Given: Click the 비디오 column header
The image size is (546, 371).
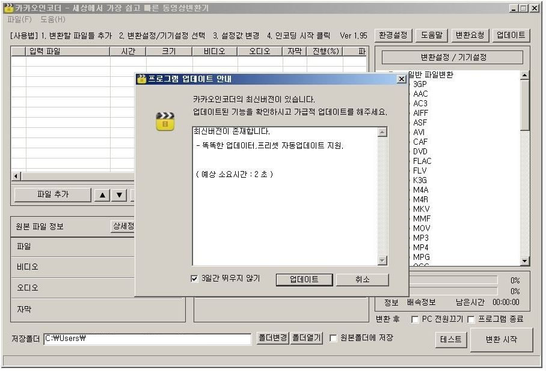Looking at the screenshot, I should 215,52.
